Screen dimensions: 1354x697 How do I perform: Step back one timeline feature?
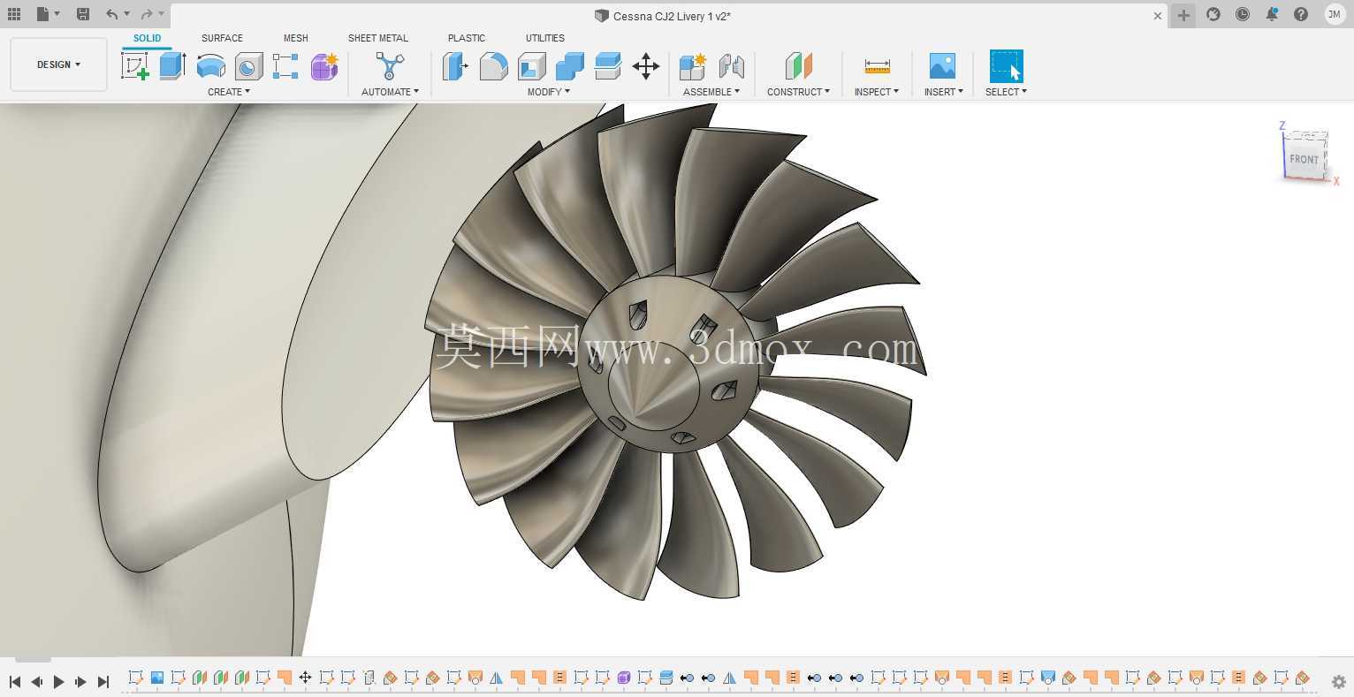36,682
